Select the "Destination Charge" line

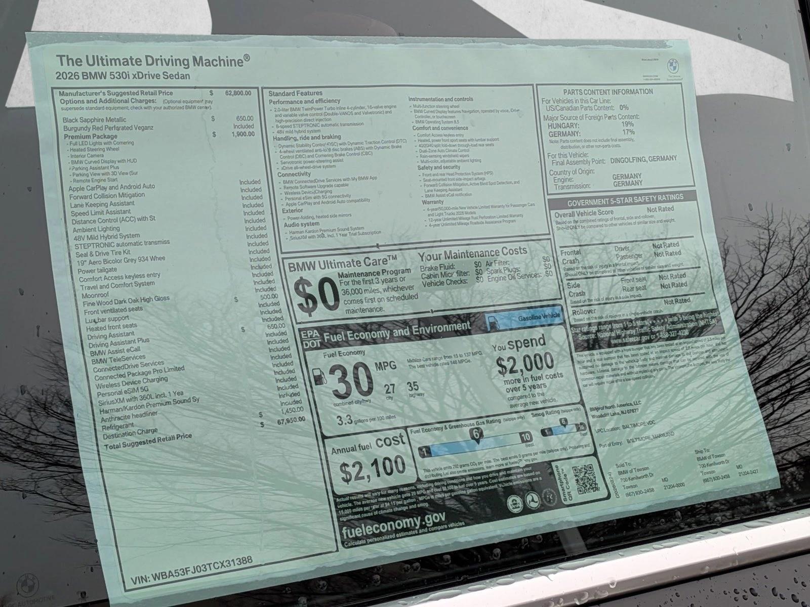131,434
